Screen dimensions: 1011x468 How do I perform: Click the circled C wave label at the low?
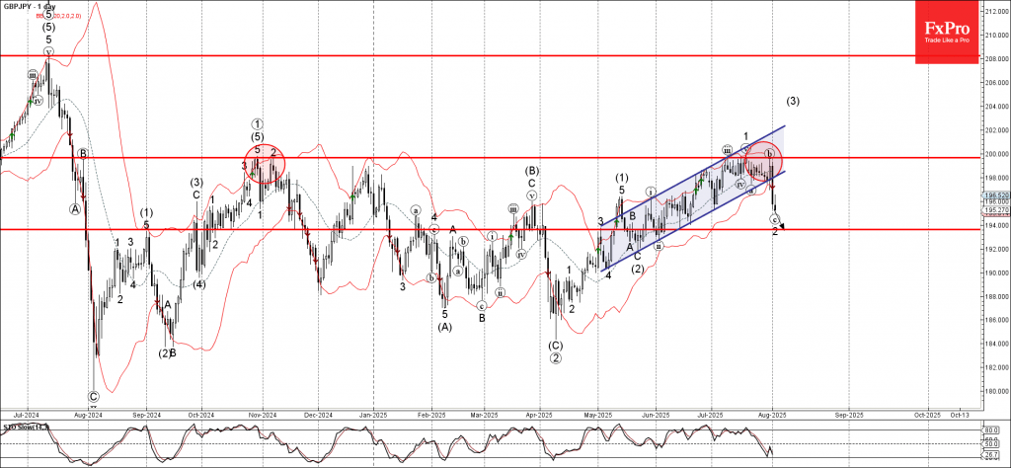[x=93, y=395]
